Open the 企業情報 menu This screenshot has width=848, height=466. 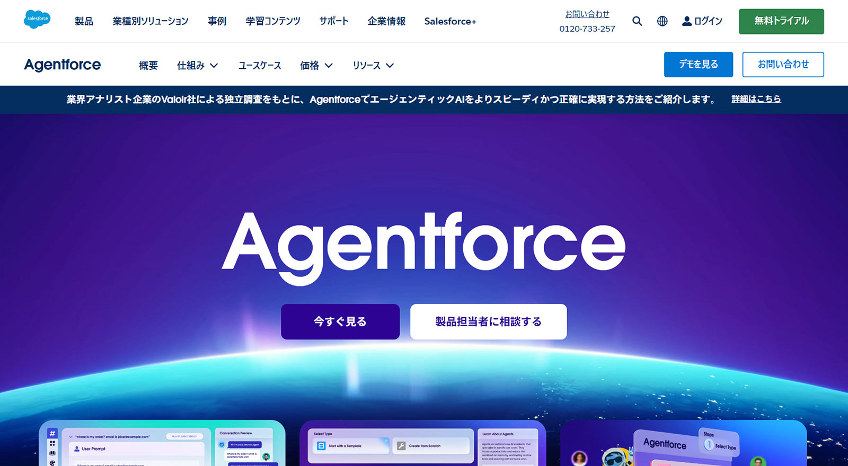point(386,21)
